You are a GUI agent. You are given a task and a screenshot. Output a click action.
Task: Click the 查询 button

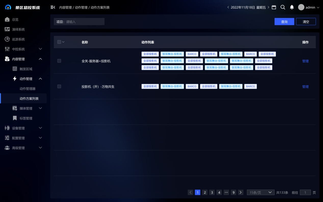(x=284, y=22)
